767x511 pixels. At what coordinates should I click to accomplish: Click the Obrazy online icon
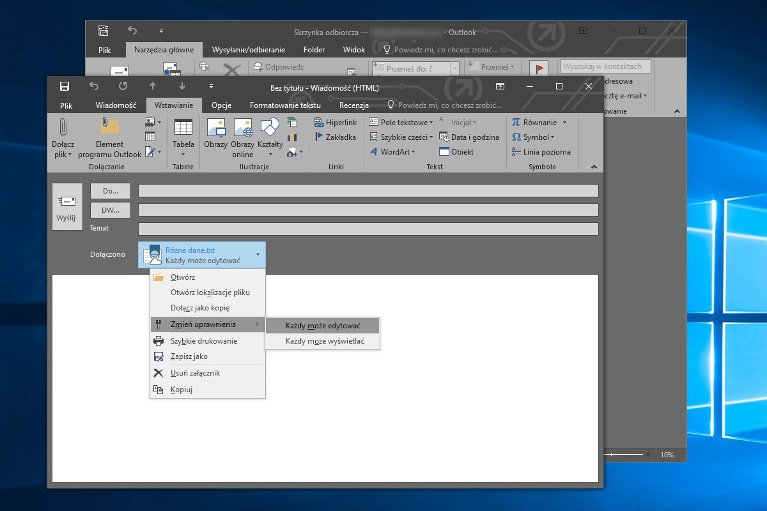click(243, 128)
